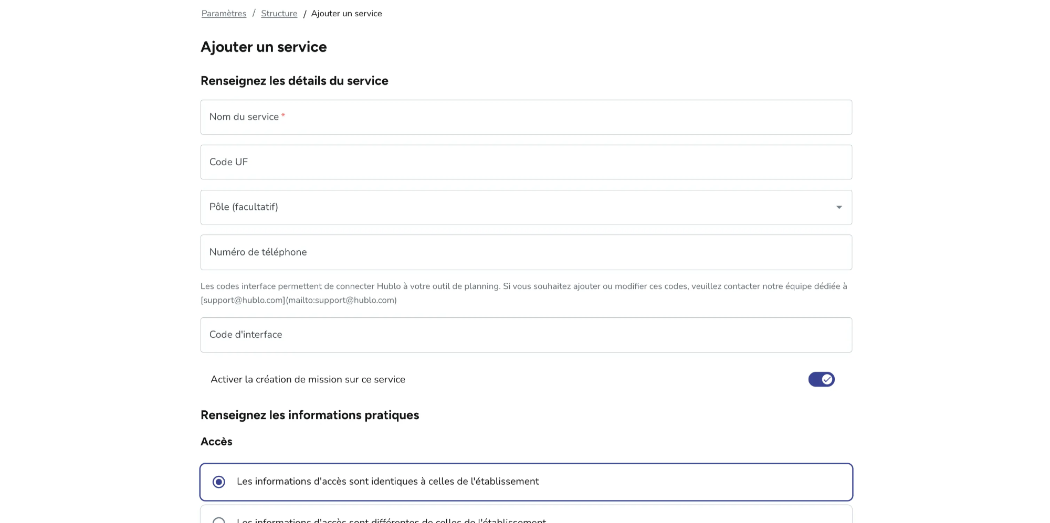Click the Nom du service field
1050x523 pixels.
(525, 116)
